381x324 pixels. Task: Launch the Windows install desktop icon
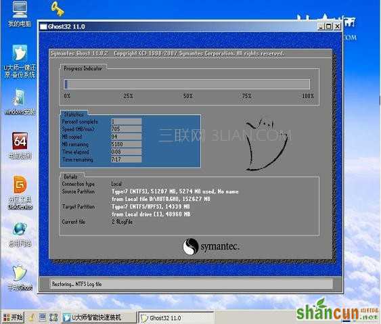pos(20,101)
